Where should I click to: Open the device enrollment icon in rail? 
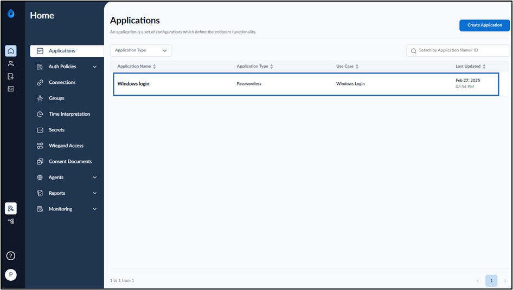[x=11, y=76]
